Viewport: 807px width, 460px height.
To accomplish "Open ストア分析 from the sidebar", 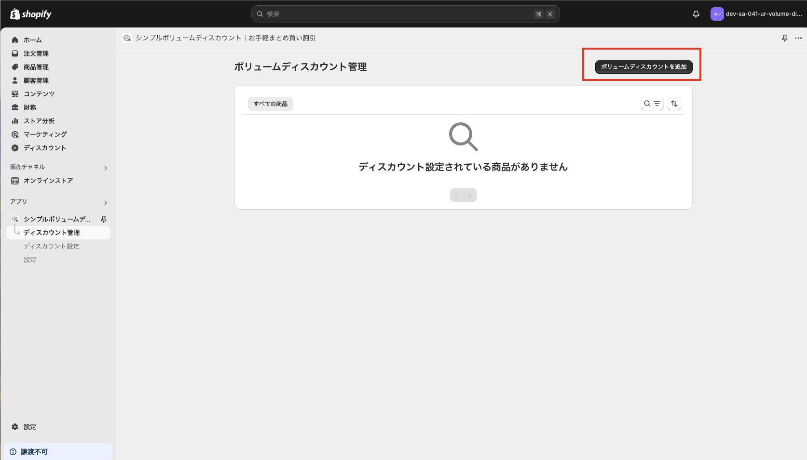I will point(39,121).
